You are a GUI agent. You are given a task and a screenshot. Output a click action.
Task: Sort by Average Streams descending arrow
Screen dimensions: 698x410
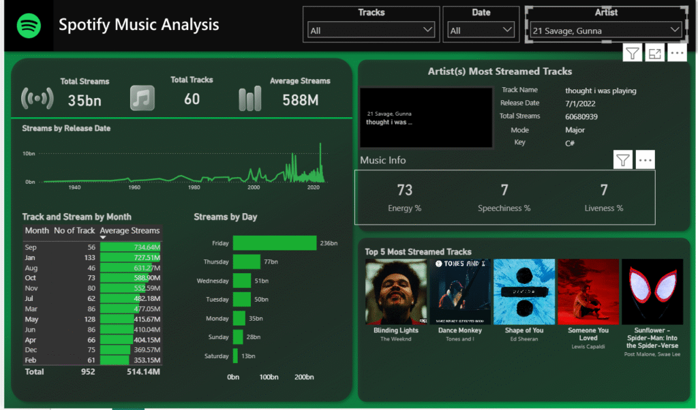tap(104, 238)
